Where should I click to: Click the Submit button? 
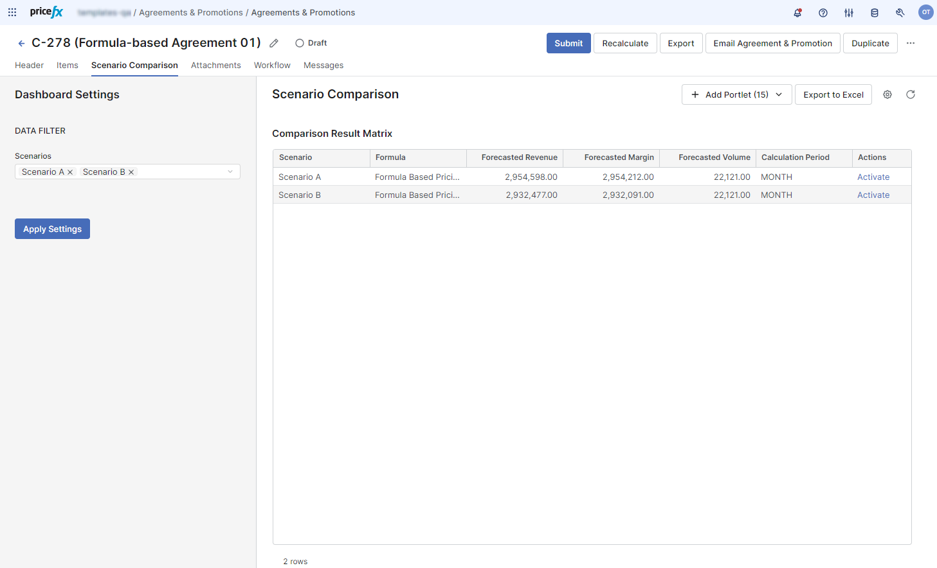click(x=569, y=43)
